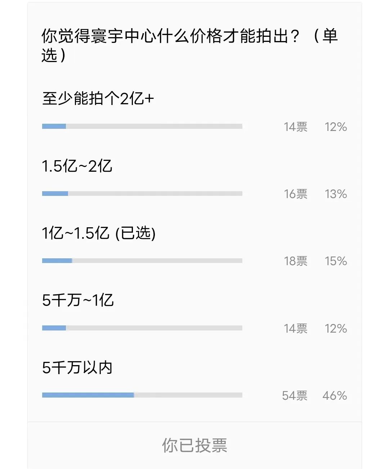Tap the result bar below 5千万~1亿
The height and width of the screenshot is (469, 389).
142,328
